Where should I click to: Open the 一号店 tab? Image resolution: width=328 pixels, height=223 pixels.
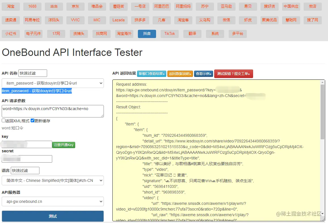[x=140, y=7]
